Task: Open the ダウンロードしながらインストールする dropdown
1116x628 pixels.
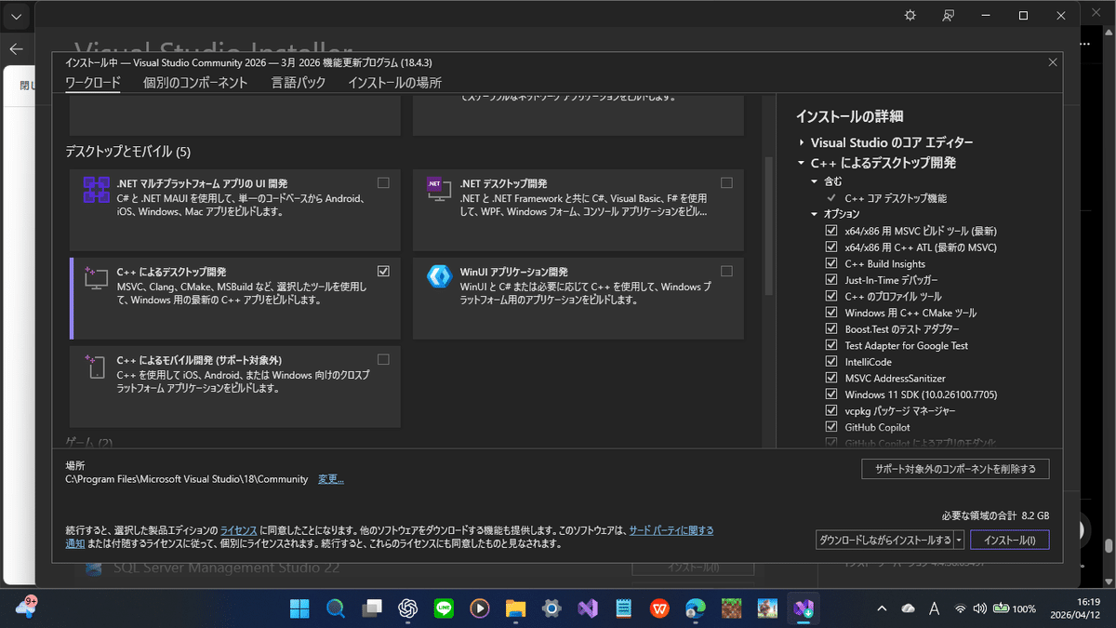Action: click(x=958, y=539)
